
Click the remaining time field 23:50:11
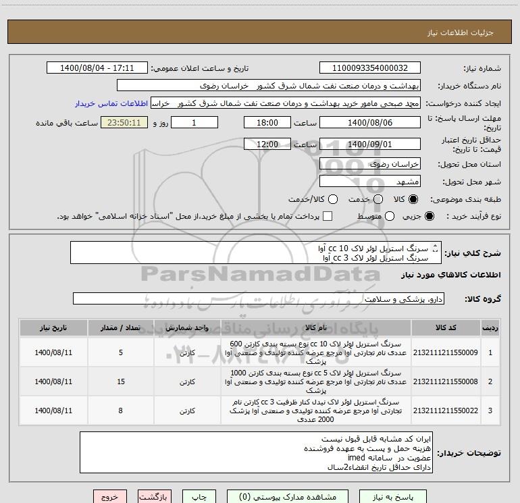[124, 123]
